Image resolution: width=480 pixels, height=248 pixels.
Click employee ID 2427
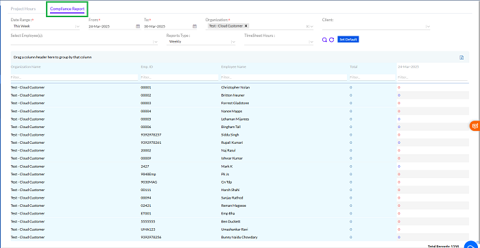tap(144, 166)
